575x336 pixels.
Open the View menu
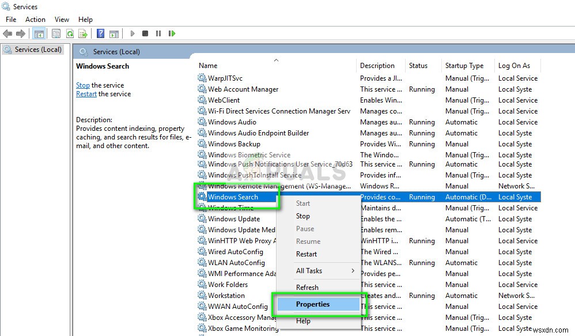click(x=62, y=20)
